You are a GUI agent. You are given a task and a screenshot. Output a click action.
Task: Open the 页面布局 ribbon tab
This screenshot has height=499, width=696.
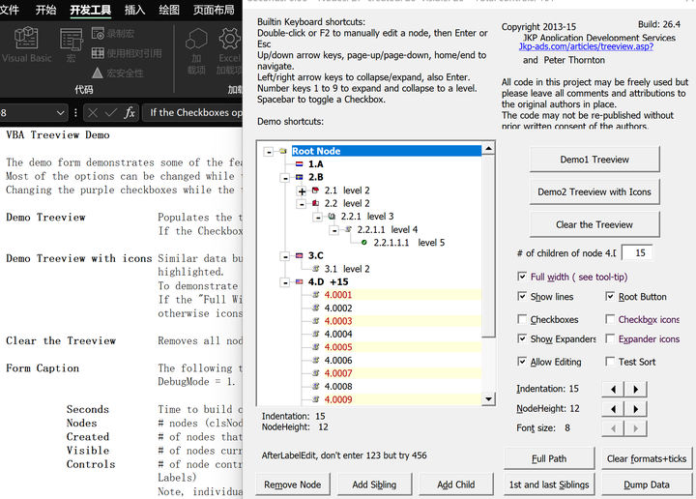(213, 10)
